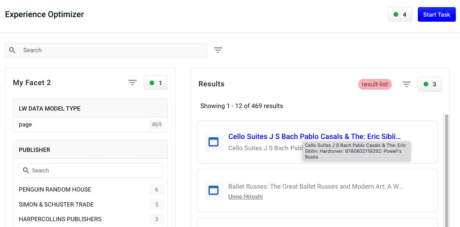
Task: Click the Results badge showing 3
Action: point(430,84)
